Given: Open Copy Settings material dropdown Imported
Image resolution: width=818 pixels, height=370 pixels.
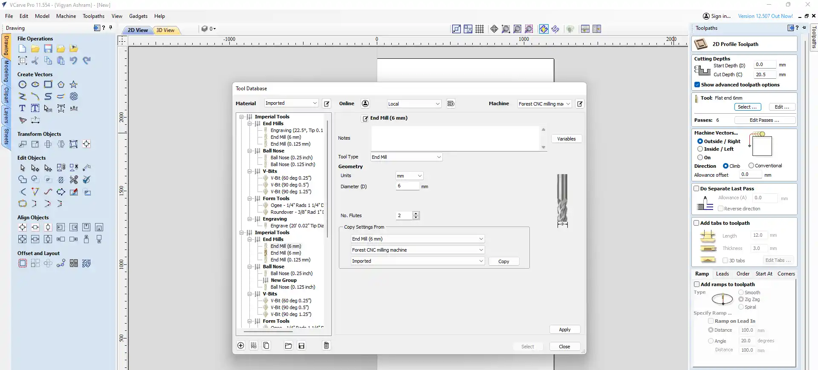Looking at the screenshot, I should (418, 261).
